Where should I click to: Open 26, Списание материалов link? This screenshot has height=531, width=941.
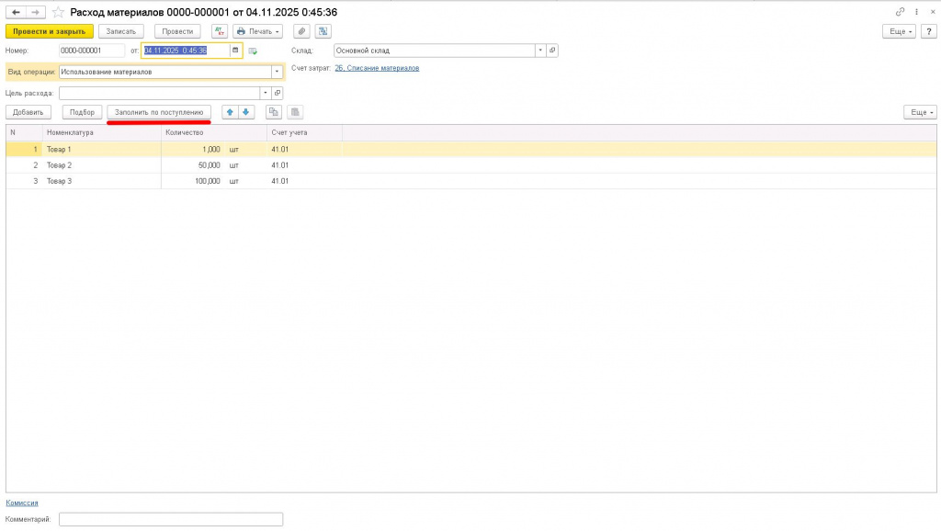(x=377, y=68)
